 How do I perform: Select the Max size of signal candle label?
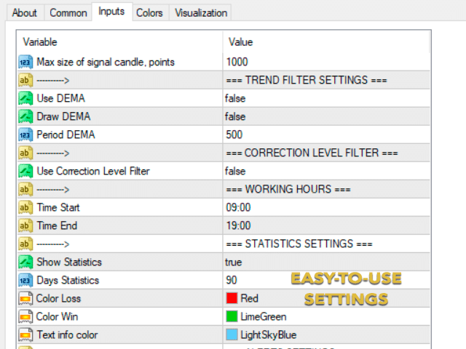point(106,62)
